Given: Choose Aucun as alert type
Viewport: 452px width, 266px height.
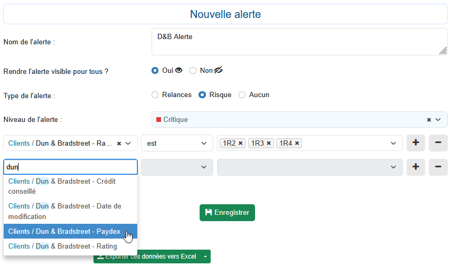Looking at the screenshot, I should coord(242,95).
